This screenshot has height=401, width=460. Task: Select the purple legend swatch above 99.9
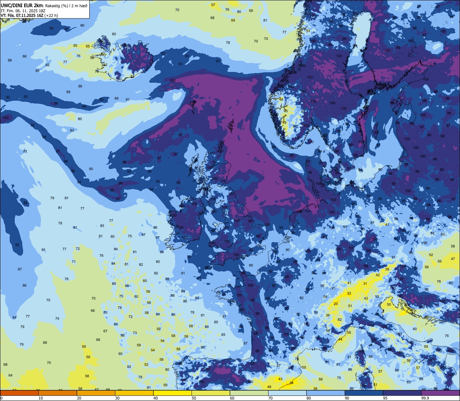(440, 393)
